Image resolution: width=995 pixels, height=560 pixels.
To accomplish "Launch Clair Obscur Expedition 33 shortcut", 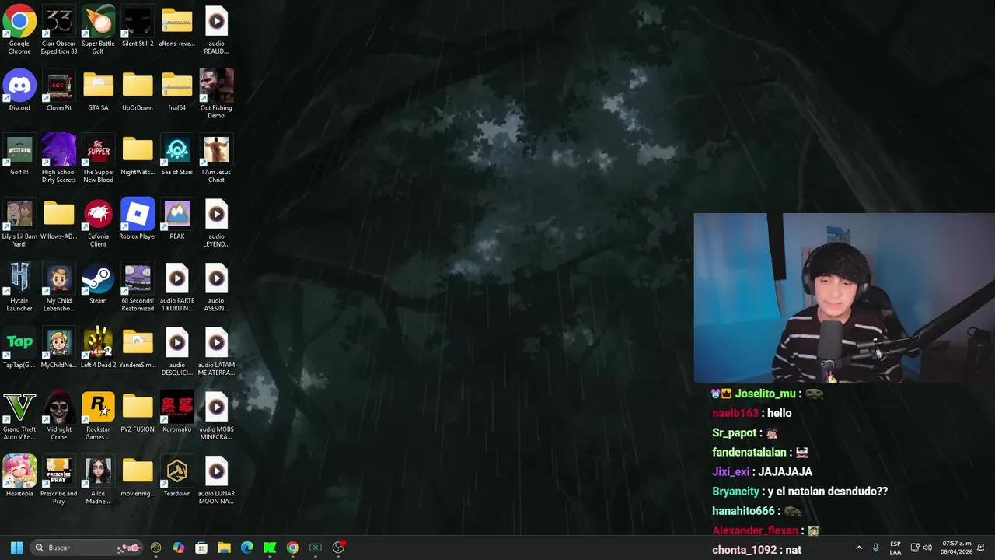I will (59, 30).
